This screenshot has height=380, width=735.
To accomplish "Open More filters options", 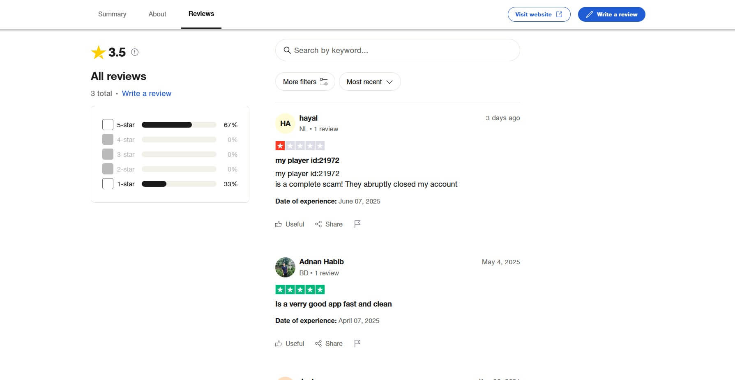I will click(x=304, y=82).
